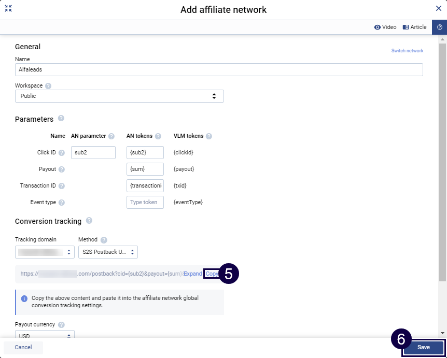Open the Tracking domain dropdown
The height and width of the screenshot is (358, 447).
[45, 252]
